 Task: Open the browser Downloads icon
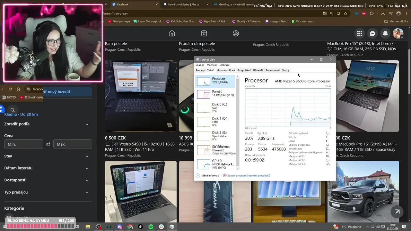383,13
